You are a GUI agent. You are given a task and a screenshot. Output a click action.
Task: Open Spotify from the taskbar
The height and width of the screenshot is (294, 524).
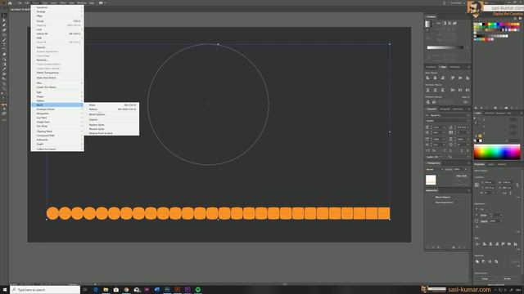[x=198, y=290]
